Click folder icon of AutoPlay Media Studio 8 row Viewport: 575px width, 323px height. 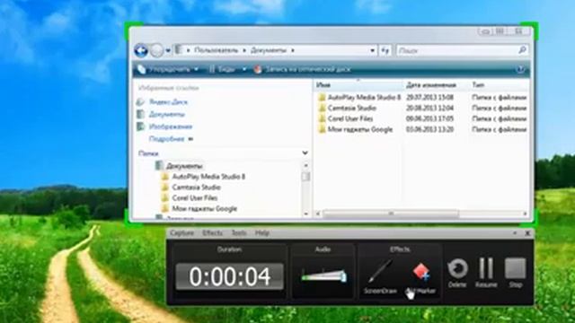tap(322, 97)
